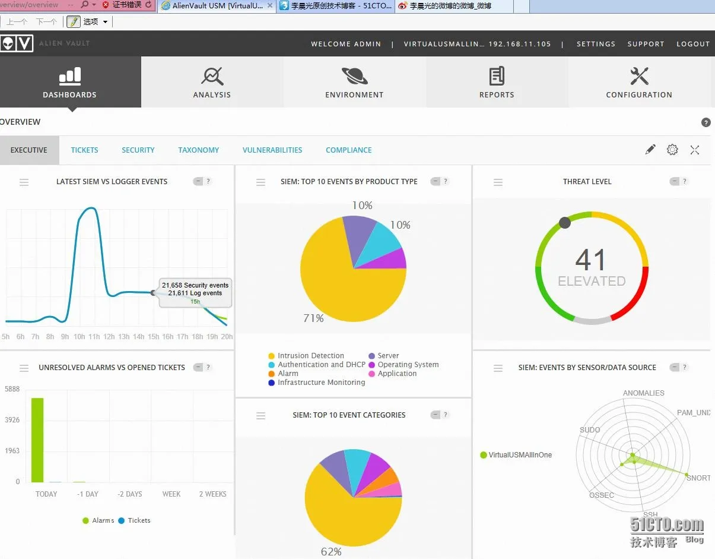Viewport: 715px width, 559px height.
Task: Open the 选项 dropdown in toolbar
Action: (x=96, y=22)
